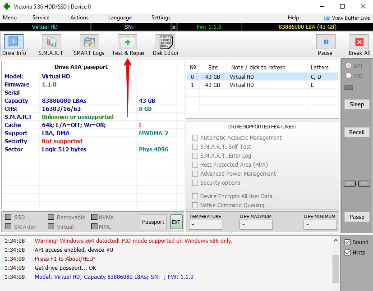Toggle the Hints checkbox
The height and width of the screenshot is (291, 373).
[347, 253]
